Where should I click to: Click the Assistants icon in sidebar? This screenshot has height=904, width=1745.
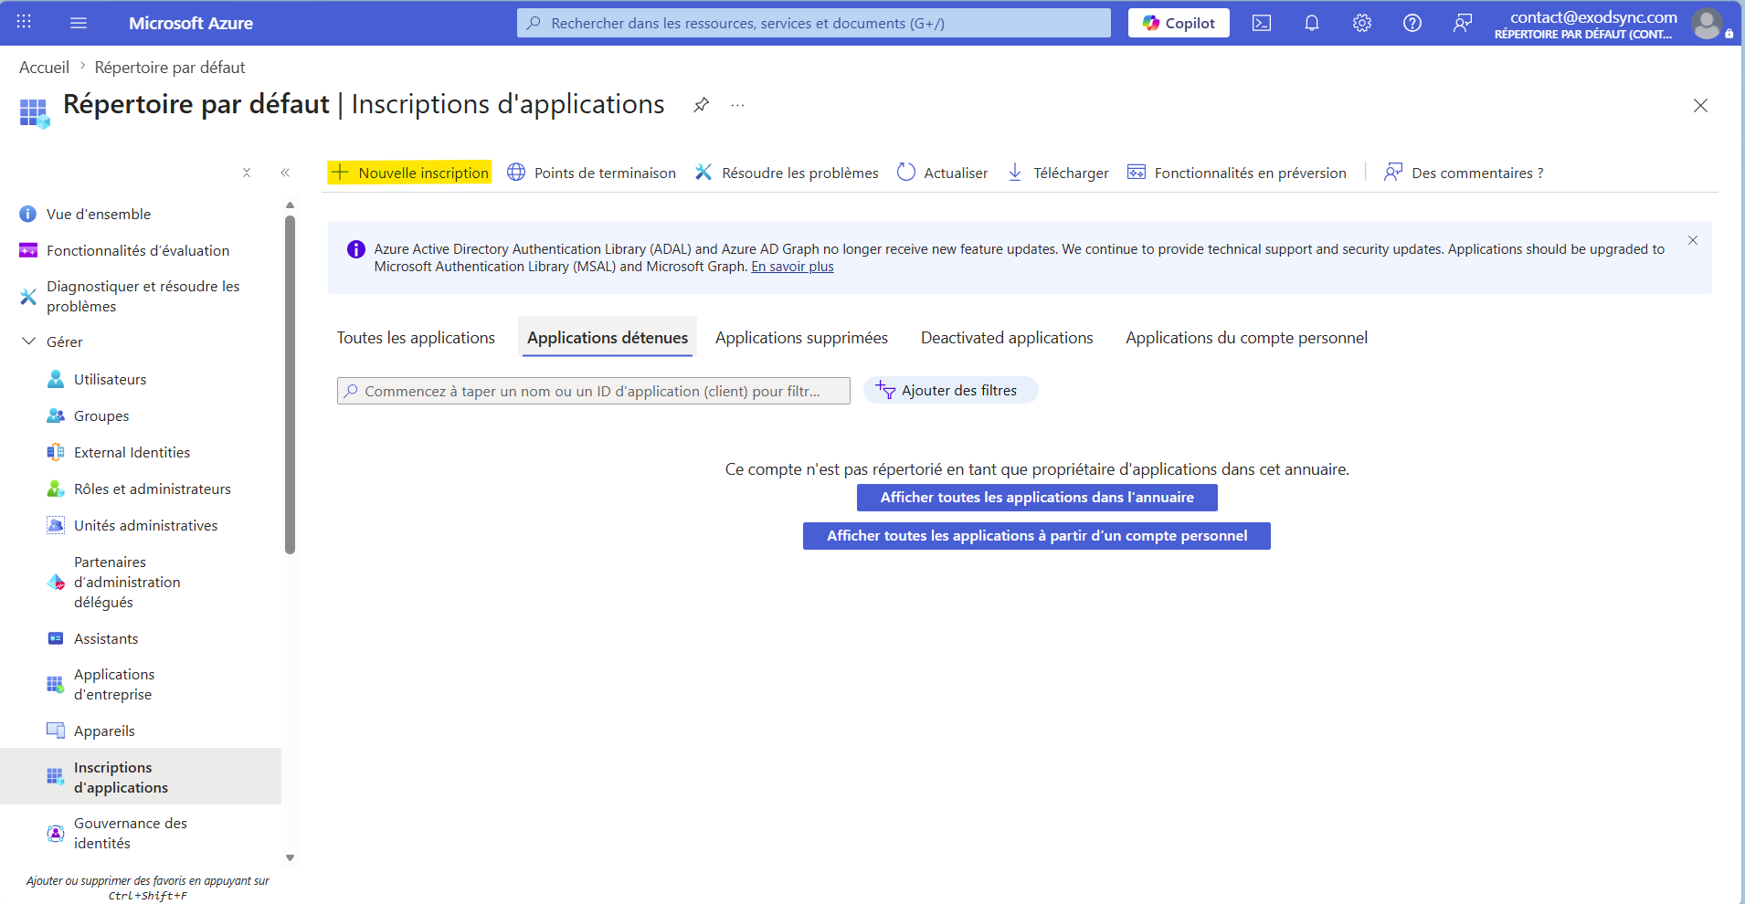click(56, 638)
